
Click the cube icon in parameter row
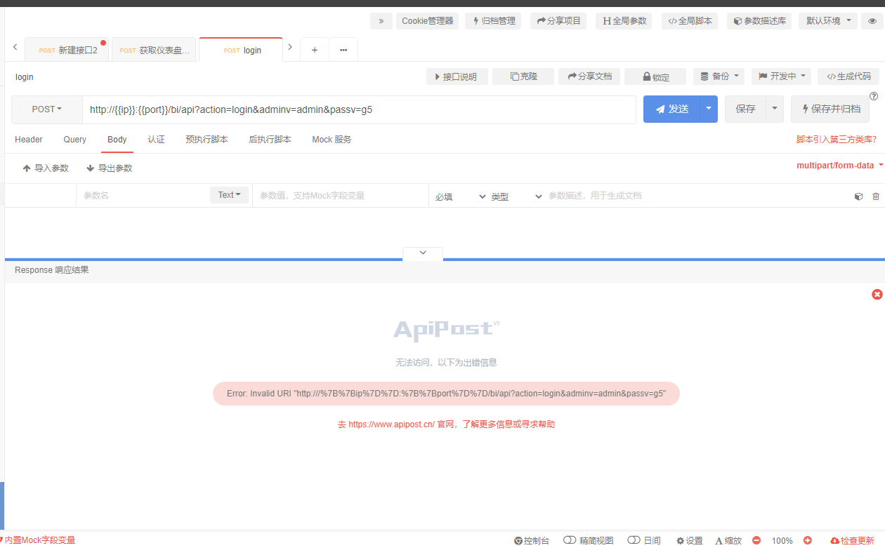point(858,196)
